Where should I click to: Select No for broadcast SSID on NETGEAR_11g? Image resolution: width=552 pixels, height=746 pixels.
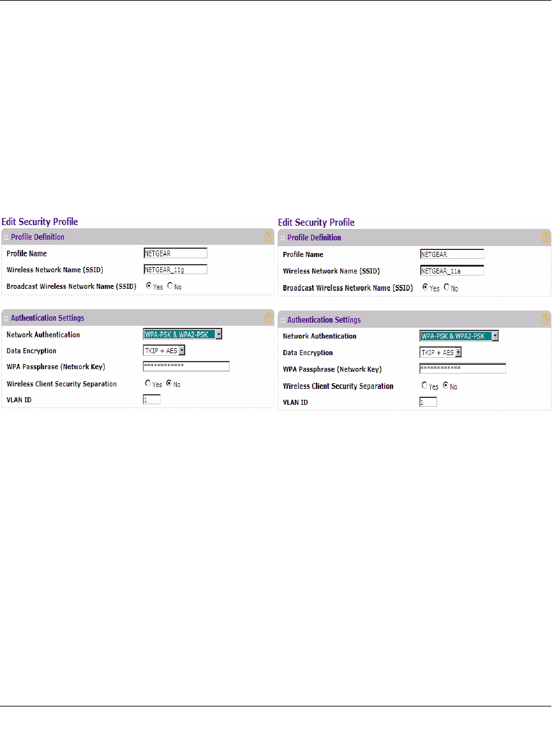point(170,286)
